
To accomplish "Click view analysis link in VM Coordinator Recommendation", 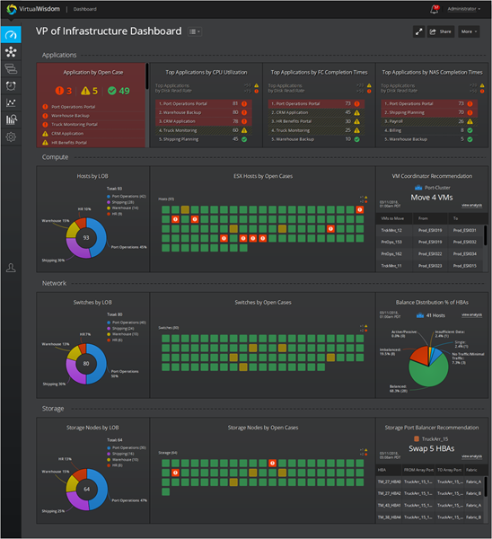I will point(471,205).
